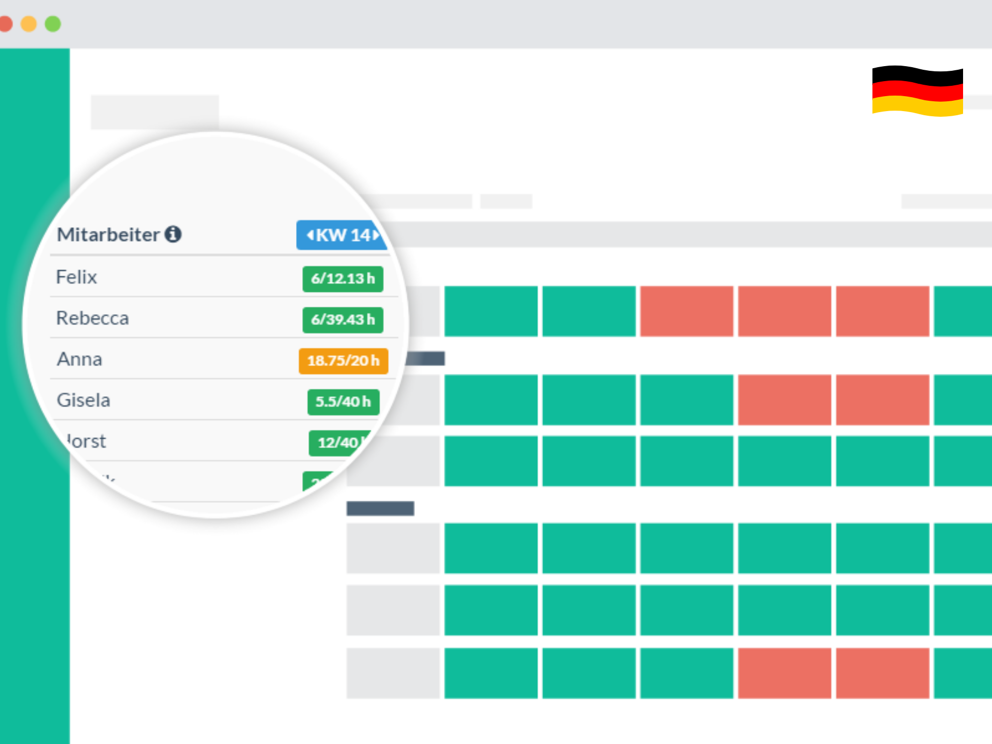Click the dark section label bar above fourth row

pyautogui.click(x=380, y=508)
